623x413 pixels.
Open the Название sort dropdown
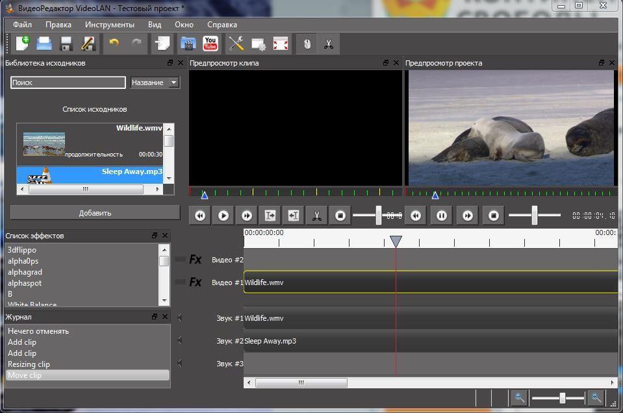click(155, 82)
